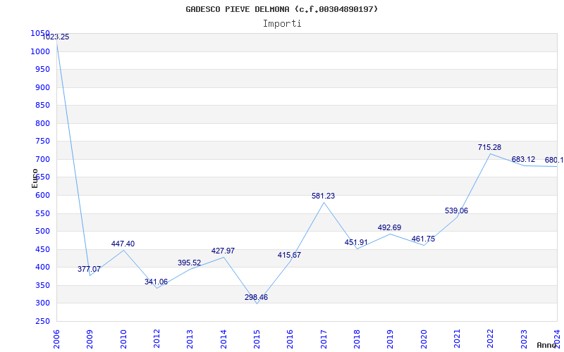
Task: Click the x-axis year 2010
Action: click(x=123, y=339)
